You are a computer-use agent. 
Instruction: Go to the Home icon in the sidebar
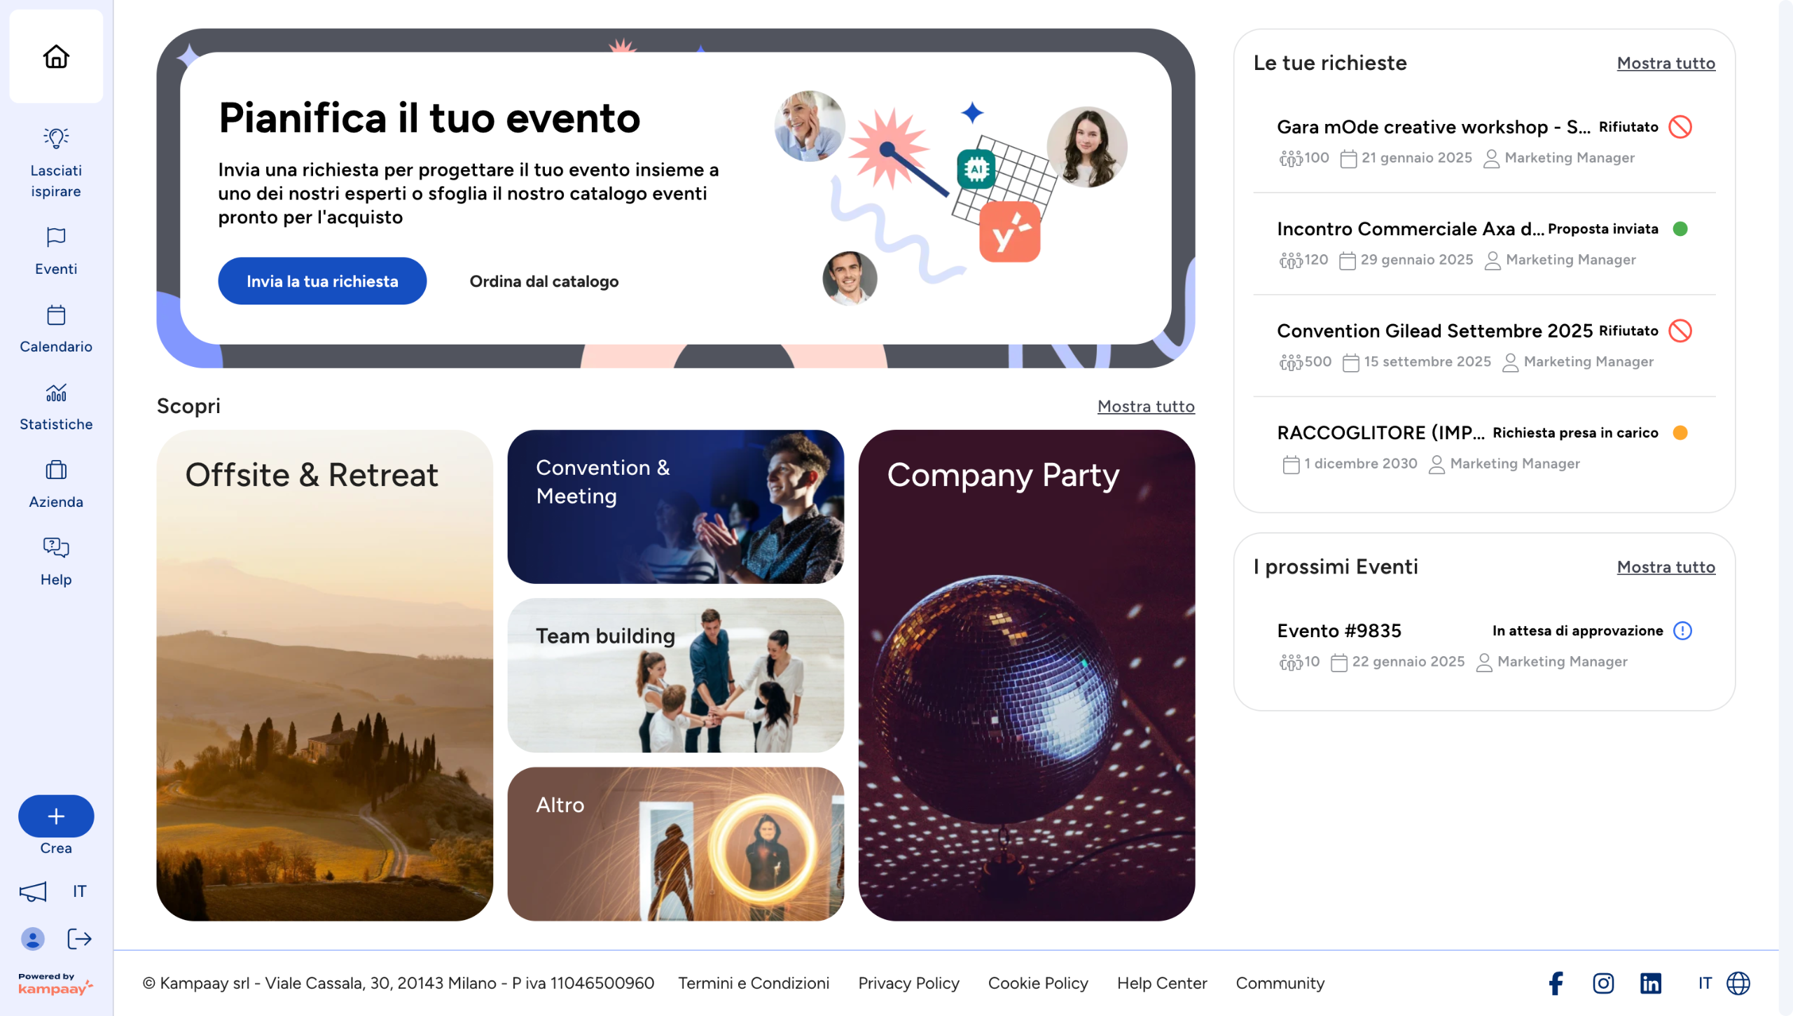[56, 56]
